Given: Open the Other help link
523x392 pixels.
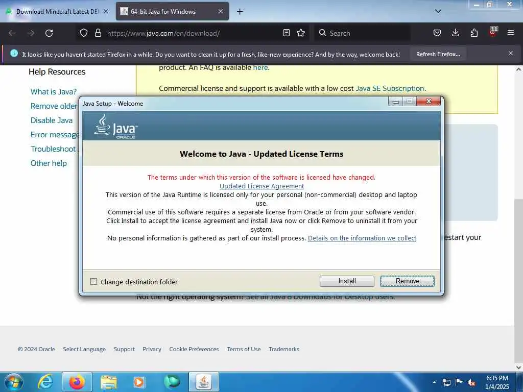Looking at the screenshot, I should click(49, 163).
